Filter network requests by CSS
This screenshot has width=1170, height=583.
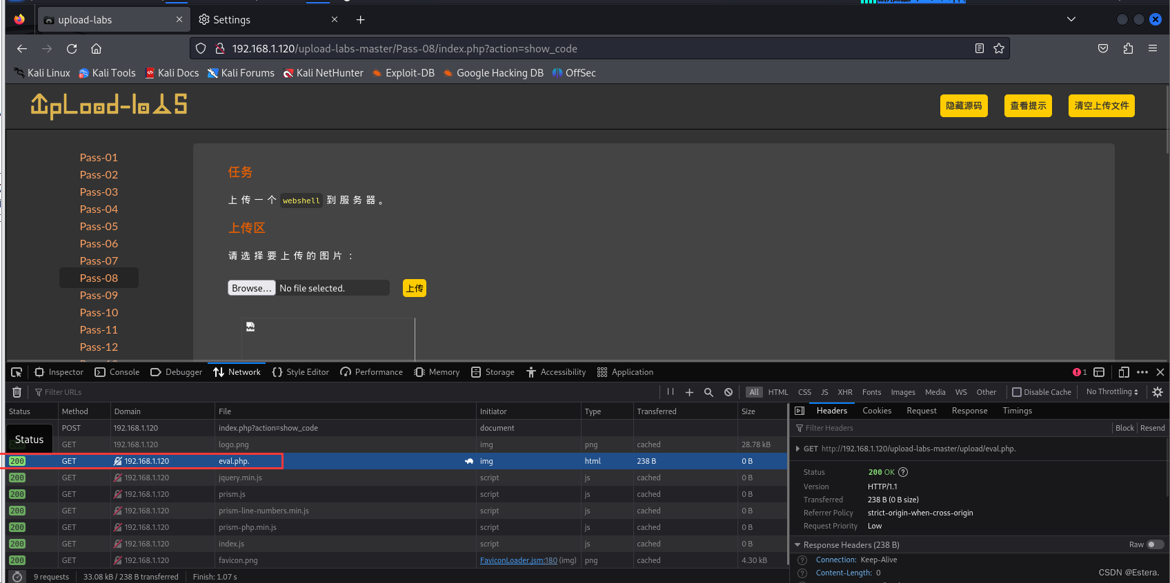(804, 392)
